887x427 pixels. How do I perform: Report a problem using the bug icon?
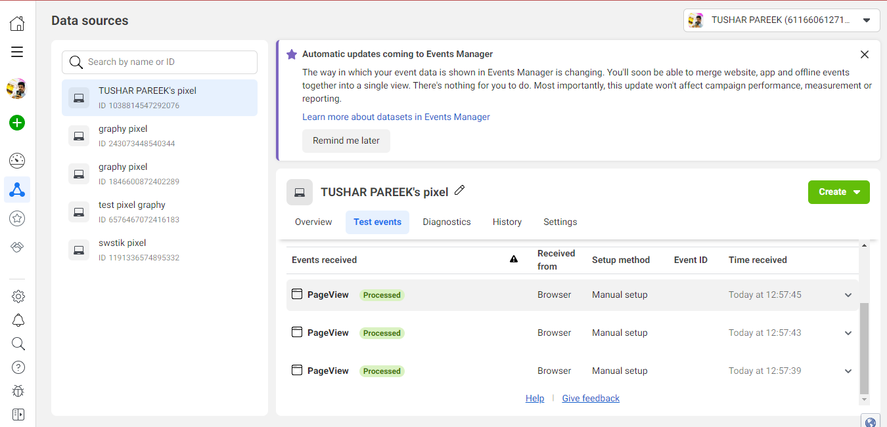[18, 390]
